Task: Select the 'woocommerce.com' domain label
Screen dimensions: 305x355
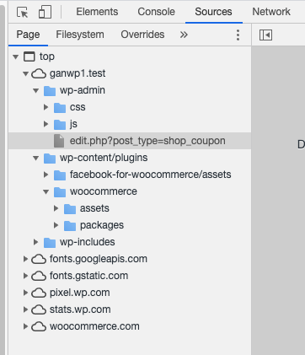Action: [94, 326]
